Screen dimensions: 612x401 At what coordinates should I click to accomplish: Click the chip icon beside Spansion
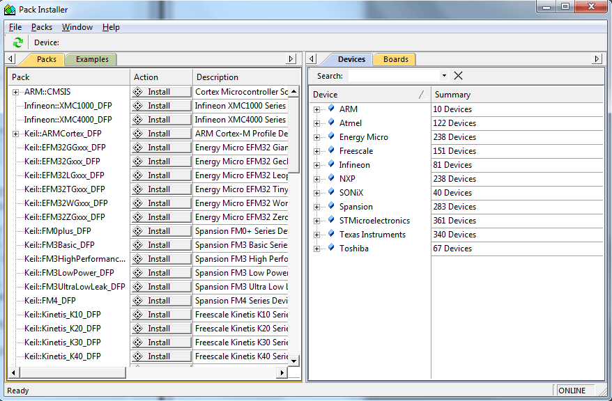[x=331, y=206]
